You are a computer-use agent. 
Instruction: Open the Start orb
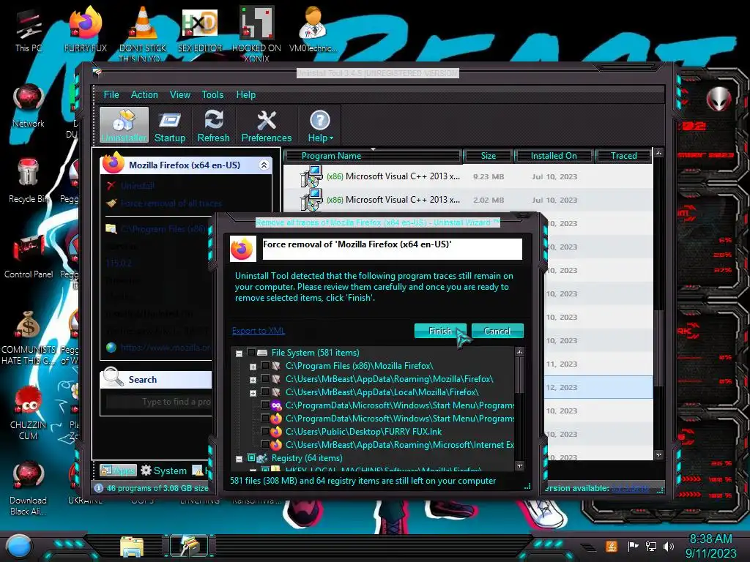point(19,546)
